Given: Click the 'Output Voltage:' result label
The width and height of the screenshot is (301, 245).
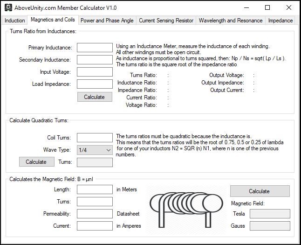Looking at the screenshot, I should click(x=226, y=75).
